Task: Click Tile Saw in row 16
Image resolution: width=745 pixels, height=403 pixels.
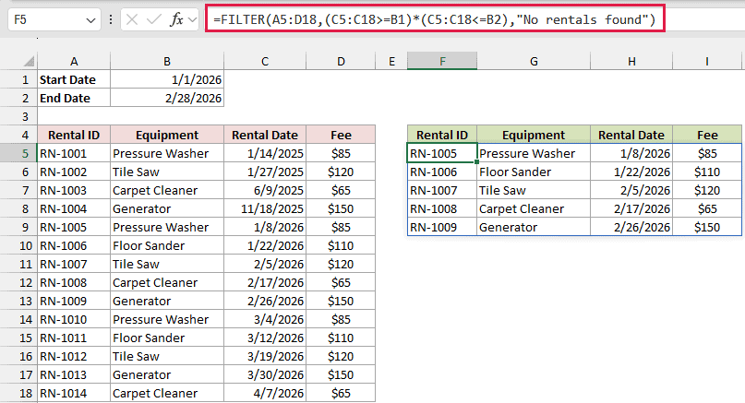Action: 167,357
